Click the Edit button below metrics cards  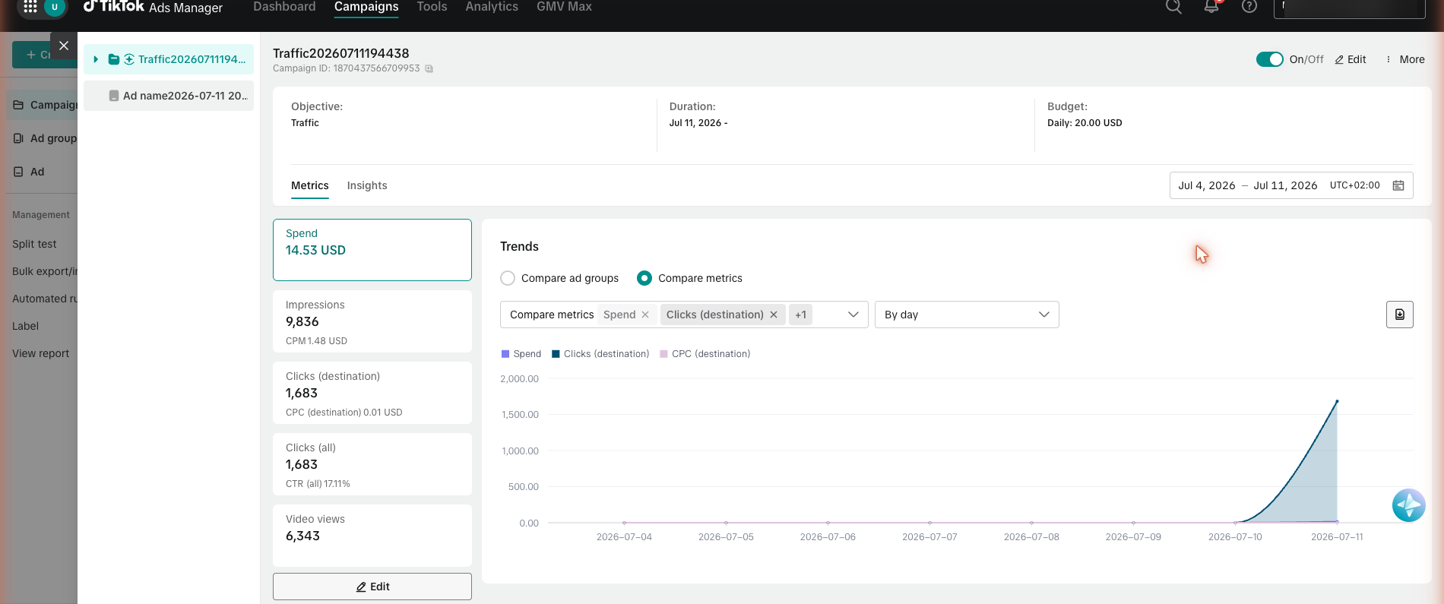[372, 587]
